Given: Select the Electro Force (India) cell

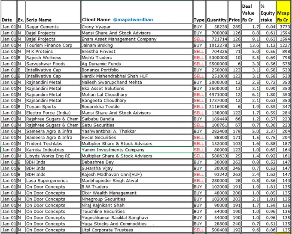Looking at the screenshot, I should click(53, 113).
